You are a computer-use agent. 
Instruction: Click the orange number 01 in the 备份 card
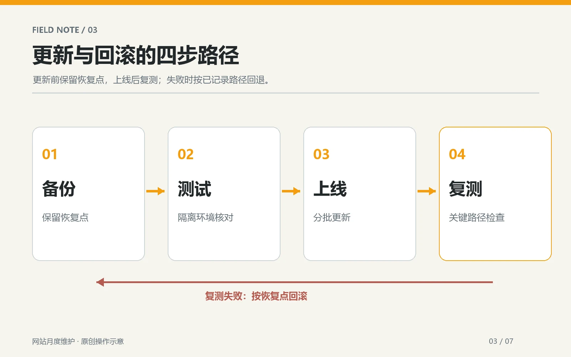coord(50,154)
